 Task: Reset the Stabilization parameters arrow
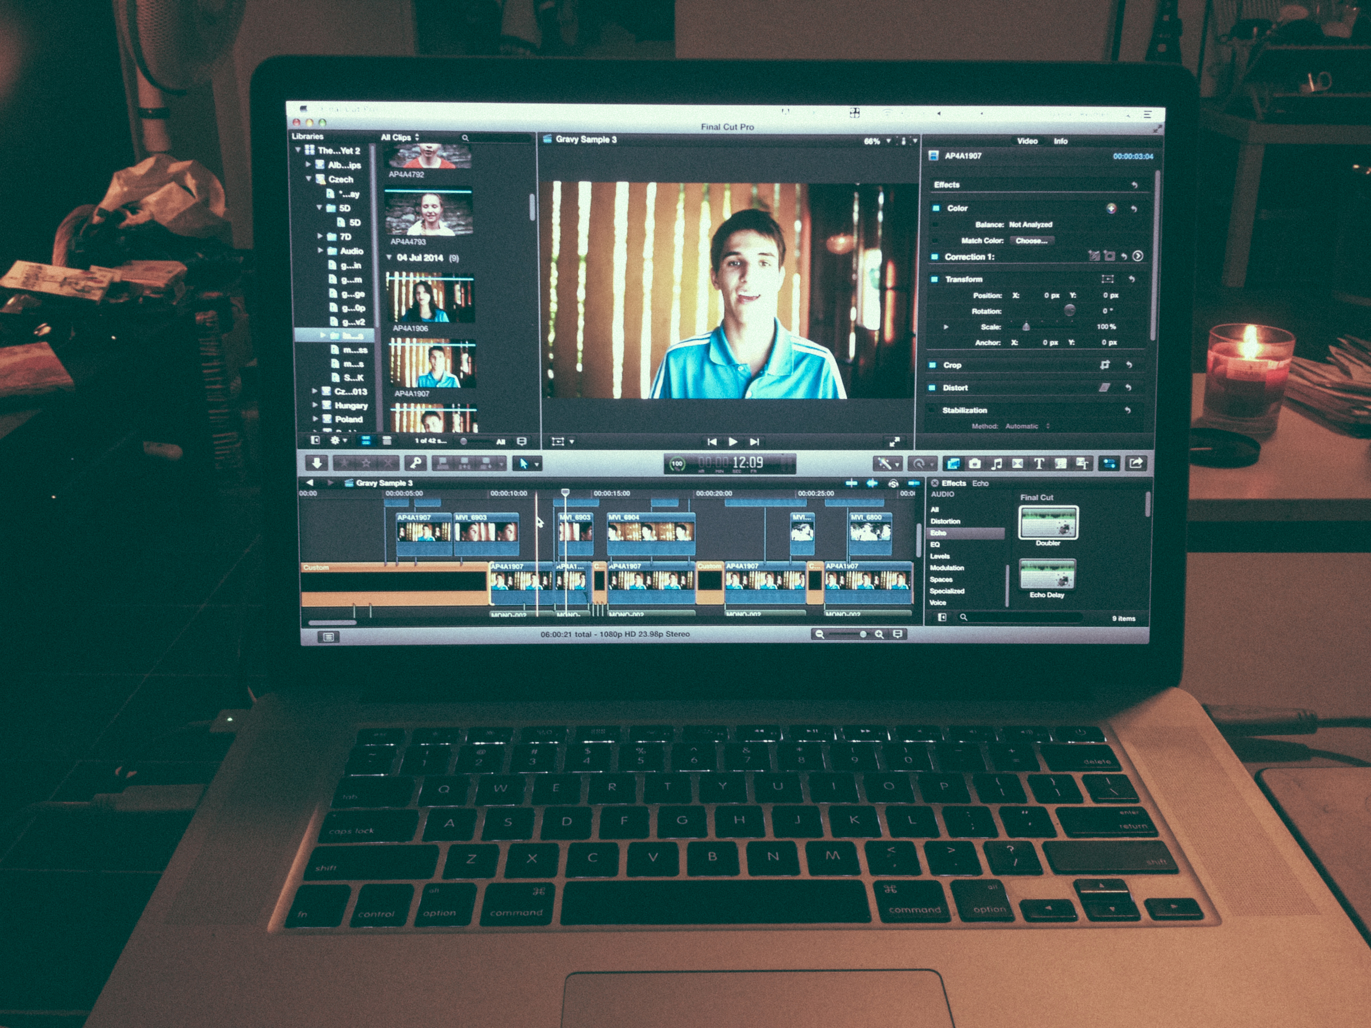pos(1128,410)
